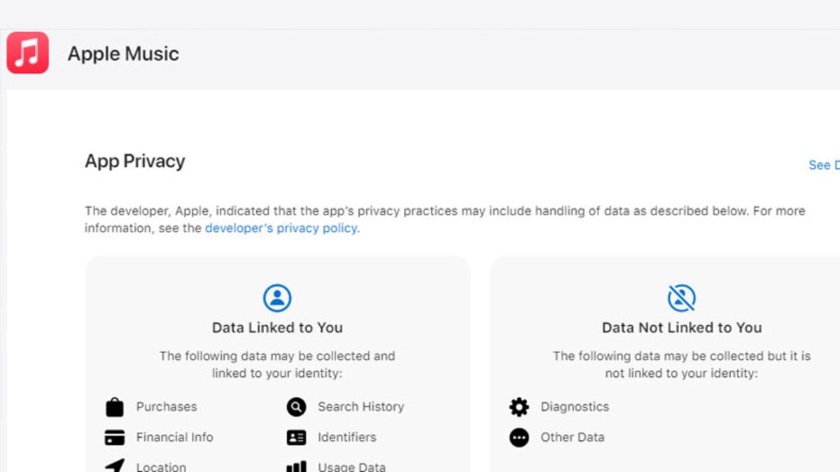Click the Apple Music app icon
Screen dimensions: 840x472
click(x=28, y=52)
